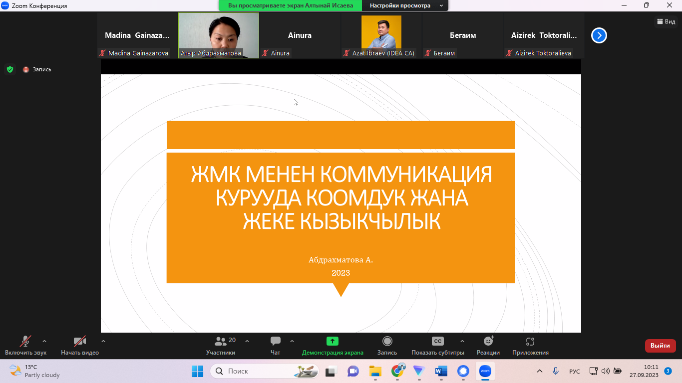The height and width of the screenshot is (383, 682).
Task: Click the green Share Screen icon
Action: point(333,342)
